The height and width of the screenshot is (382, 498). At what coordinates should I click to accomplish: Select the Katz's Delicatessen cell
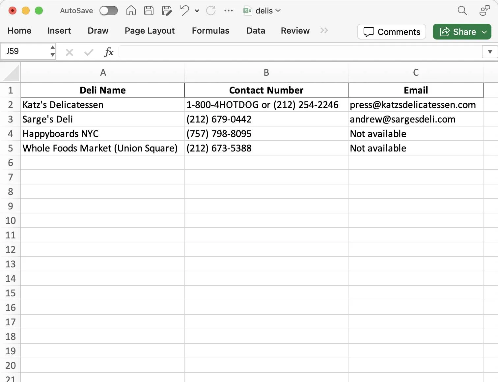103,105
